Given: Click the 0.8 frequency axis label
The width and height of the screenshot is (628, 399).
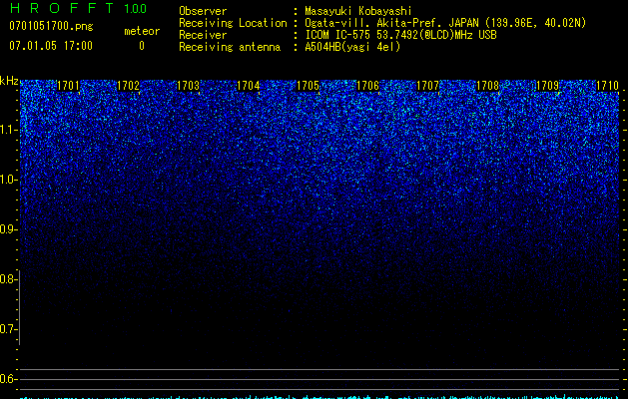Looking at the screenshot, I should pyautogui.click(x=8, y=279).
